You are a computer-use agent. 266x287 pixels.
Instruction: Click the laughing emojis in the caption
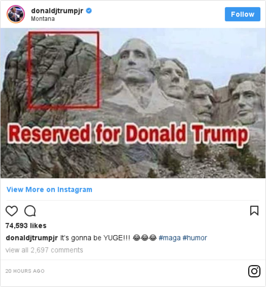[x=145, y=238]
